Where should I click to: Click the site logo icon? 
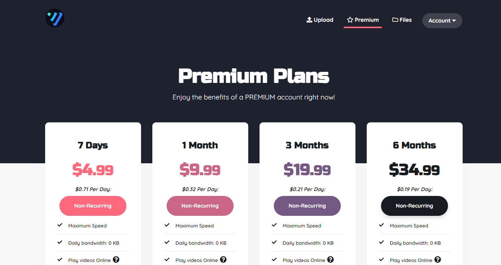point(55,18)
